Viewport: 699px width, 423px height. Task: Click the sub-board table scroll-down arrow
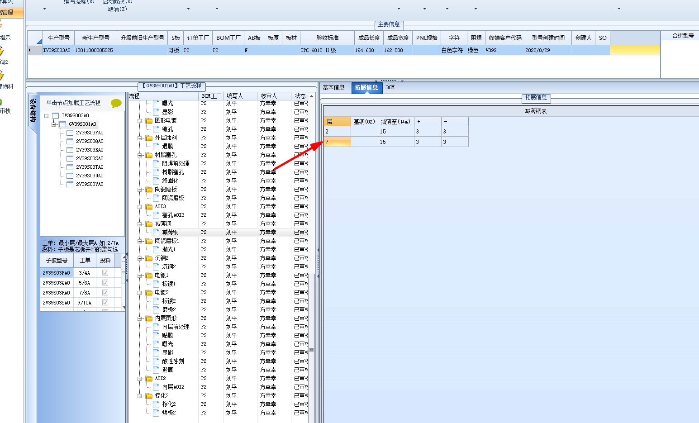coord(124,308)
